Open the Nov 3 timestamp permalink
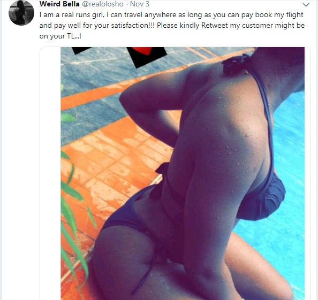Viewport: 318px width, 300px height. [140, 4]
